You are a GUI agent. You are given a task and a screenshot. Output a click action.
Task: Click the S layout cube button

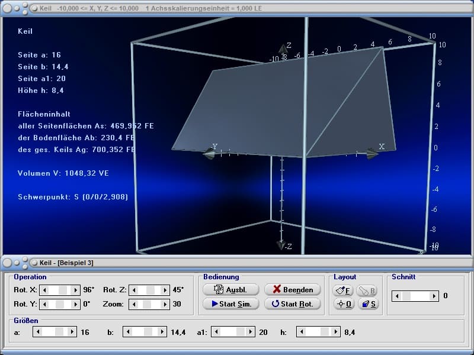368,304
